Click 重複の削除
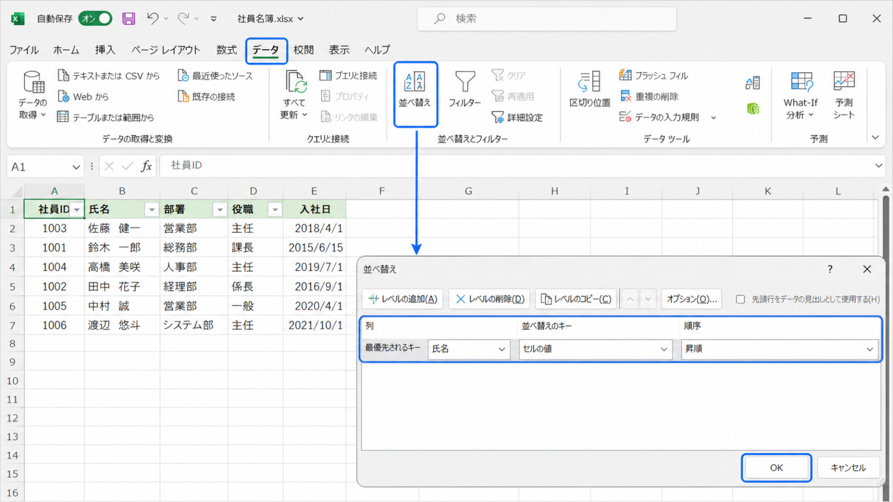 point(649,96)
